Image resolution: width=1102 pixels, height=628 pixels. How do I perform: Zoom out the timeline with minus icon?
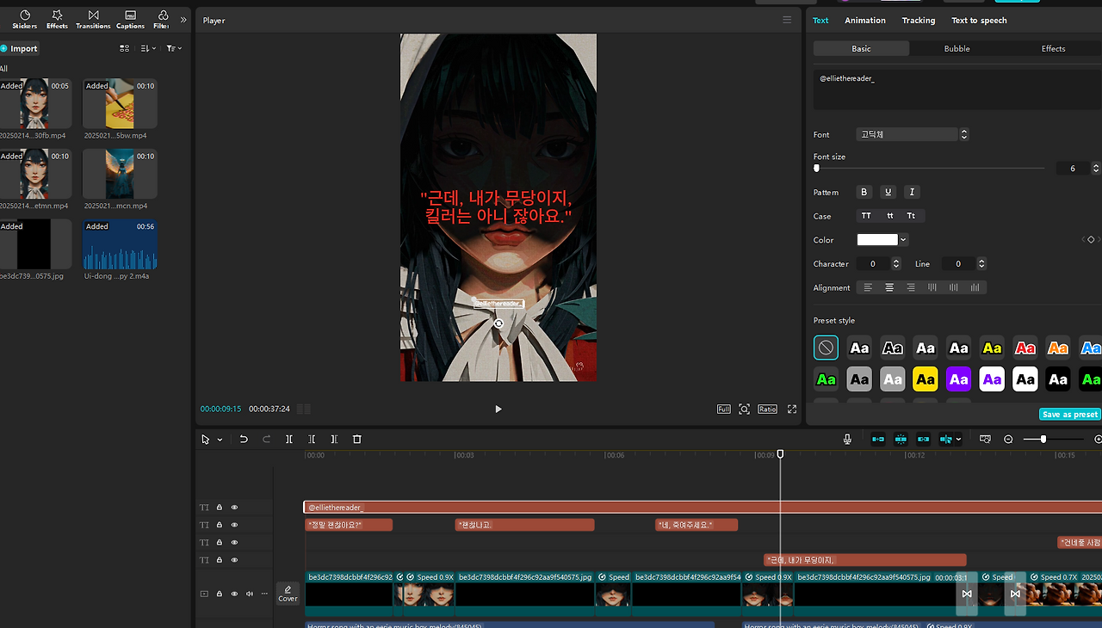1008,439
